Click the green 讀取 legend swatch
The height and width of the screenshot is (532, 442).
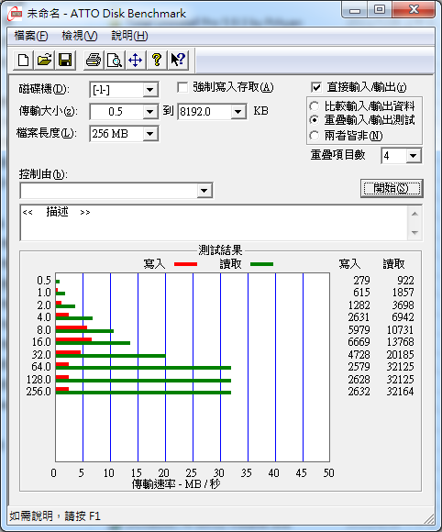coord(261,264)
